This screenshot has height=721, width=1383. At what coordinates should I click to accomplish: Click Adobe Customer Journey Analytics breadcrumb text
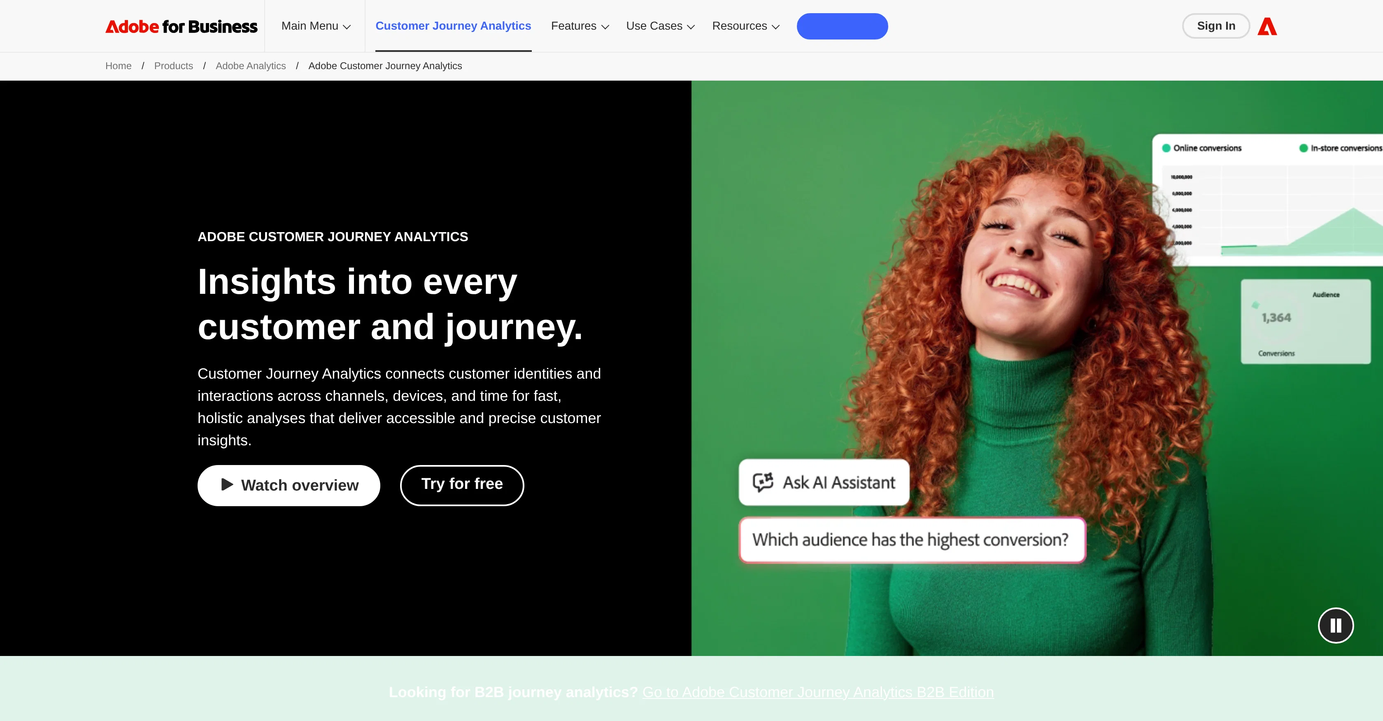[385, 66]
